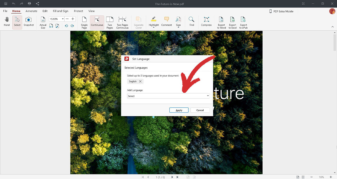
Task: Activate the Select tool
Action: point(17,22)
